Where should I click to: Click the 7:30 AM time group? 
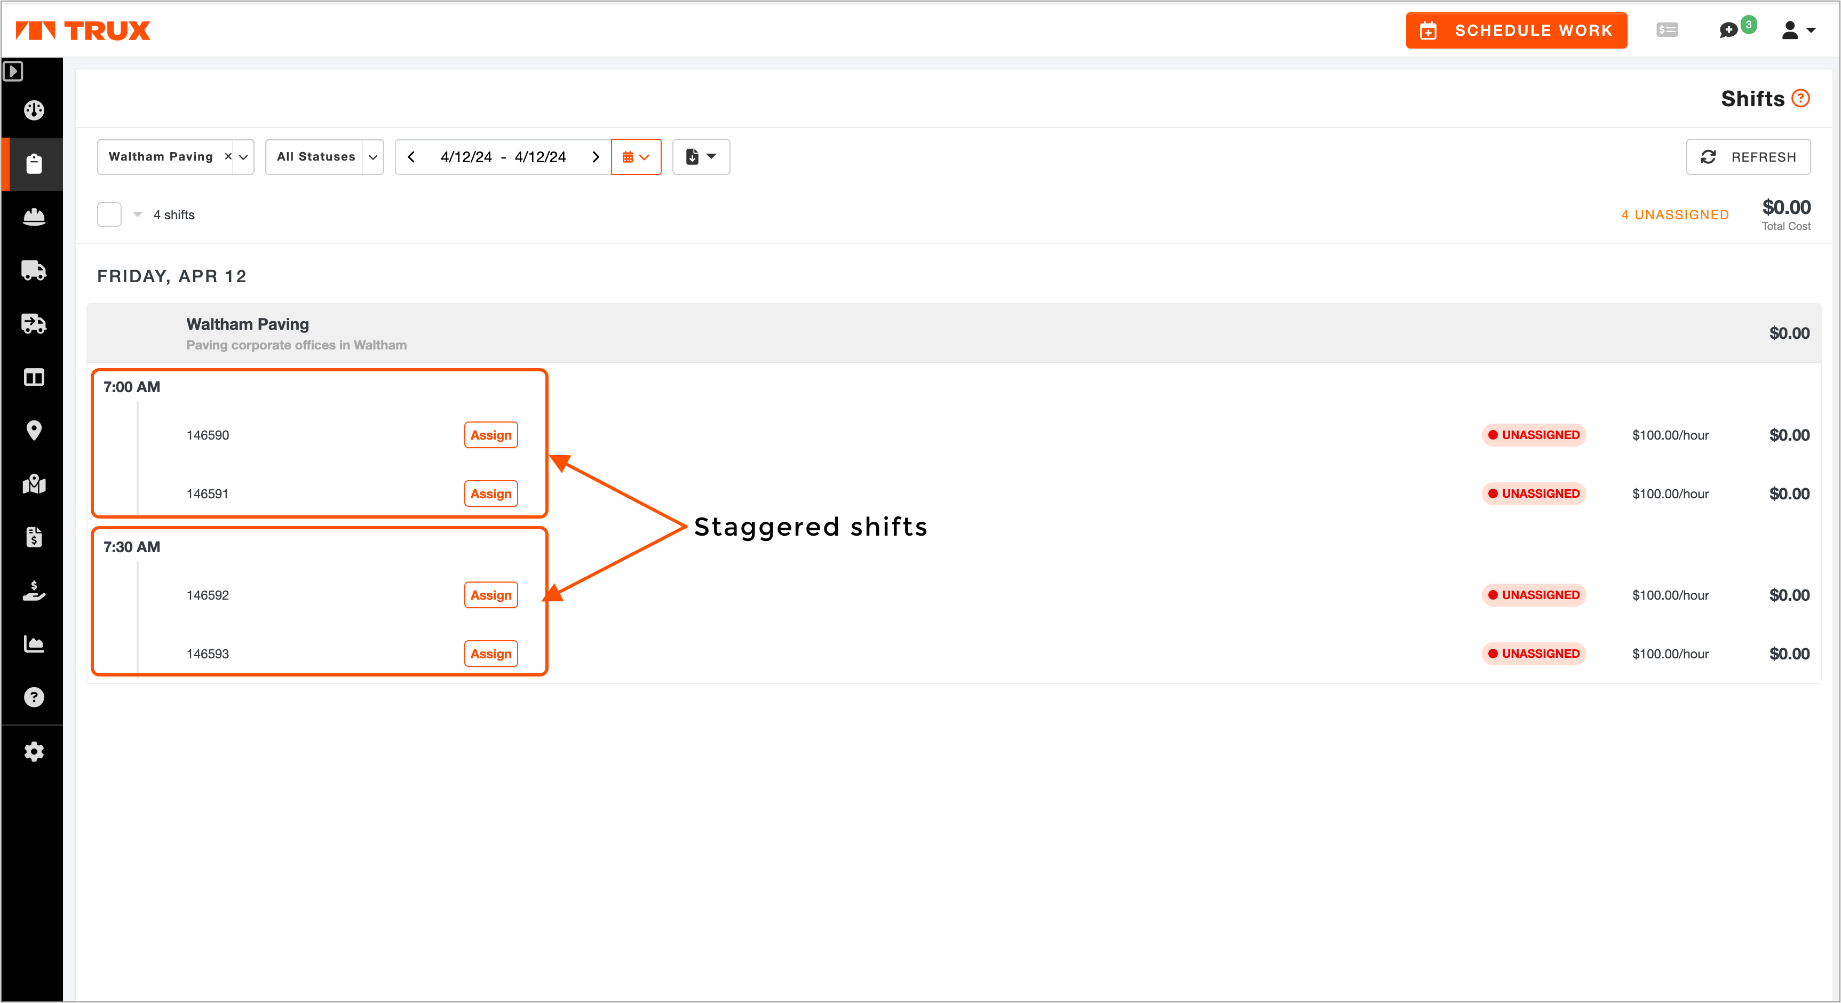coord(131,547)
